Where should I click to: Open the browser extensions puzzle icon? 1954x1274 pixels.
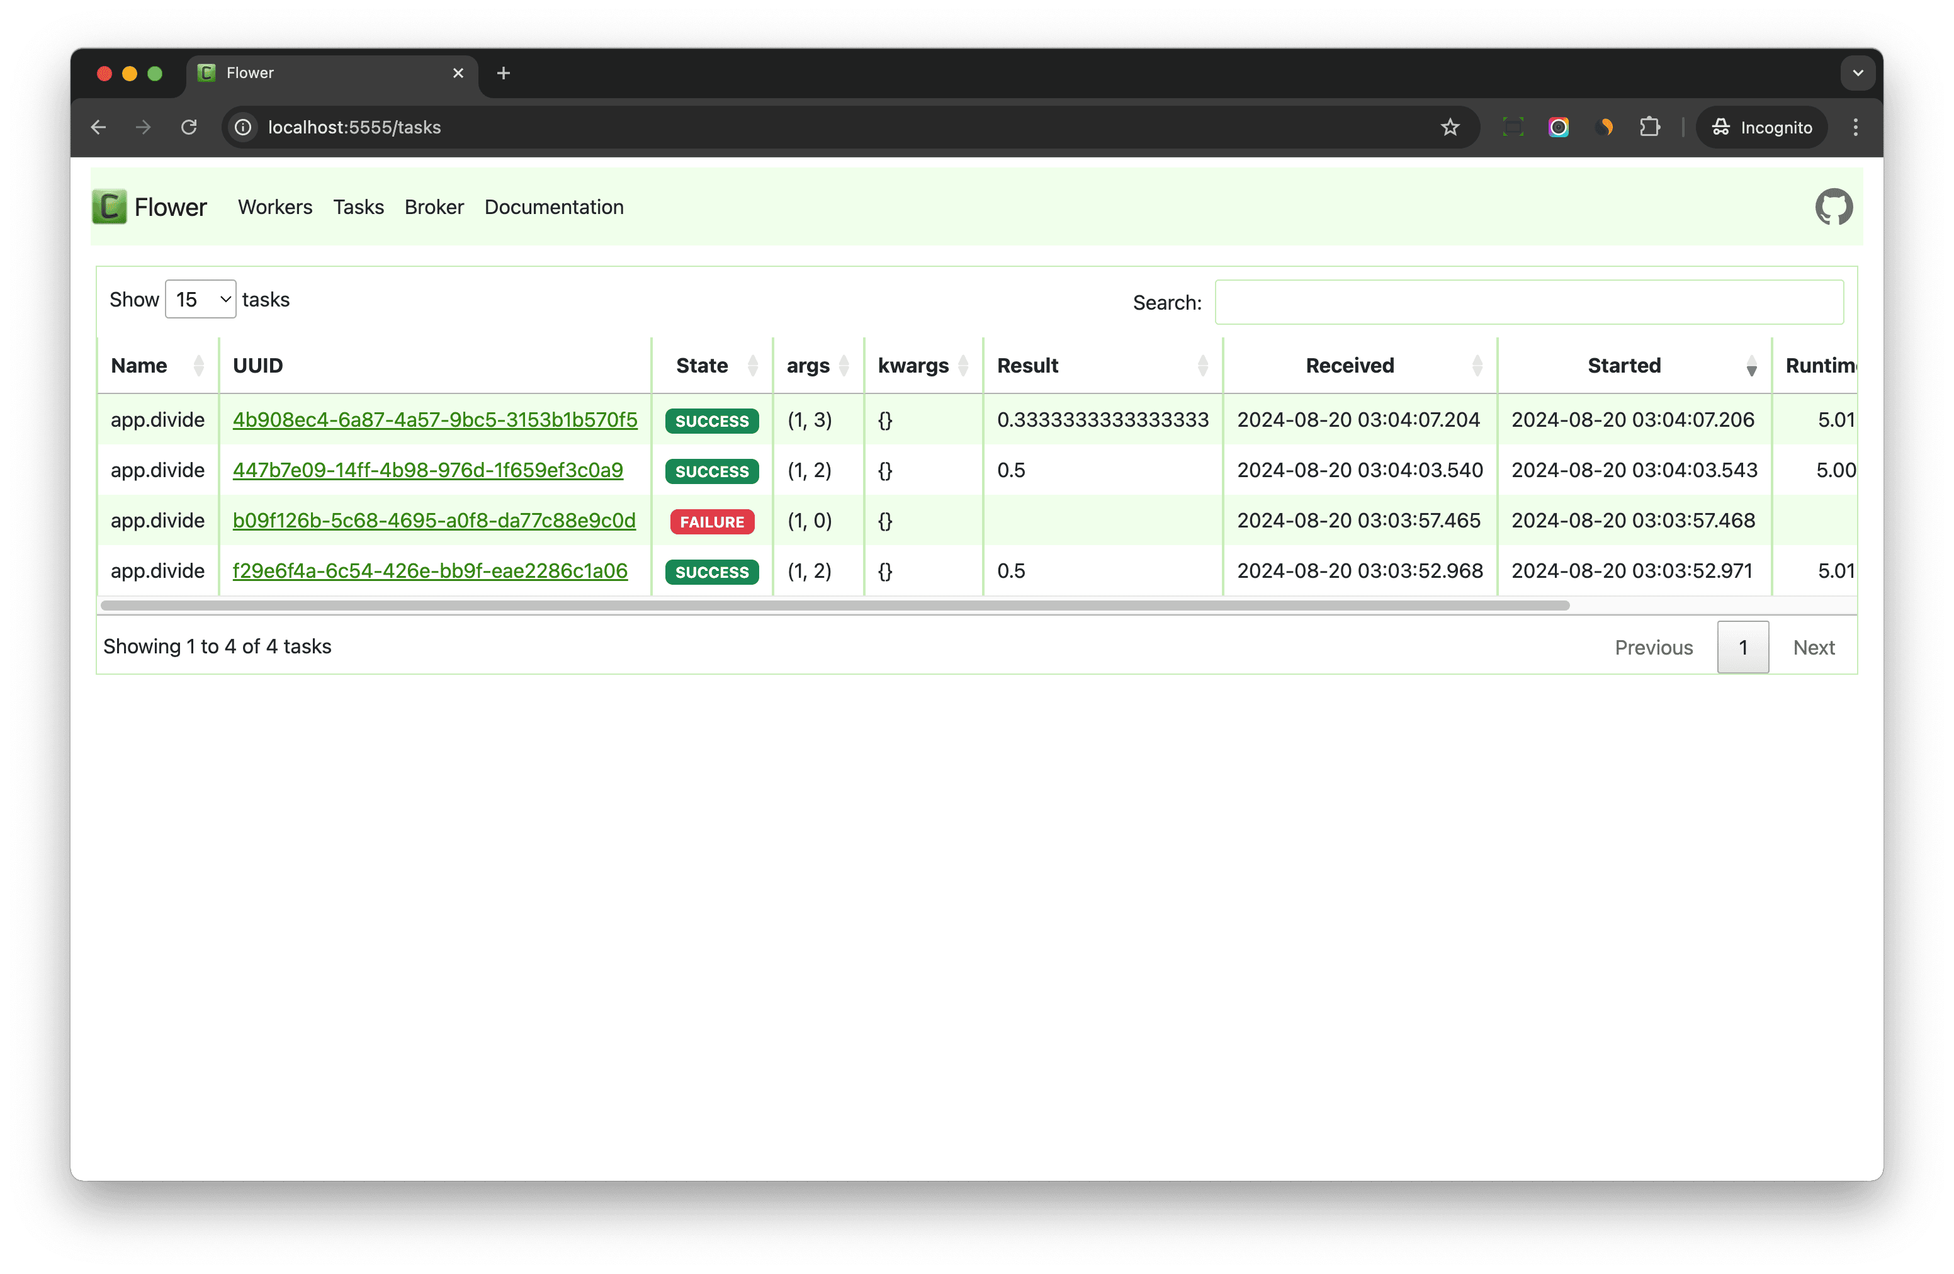(1650, 127)
